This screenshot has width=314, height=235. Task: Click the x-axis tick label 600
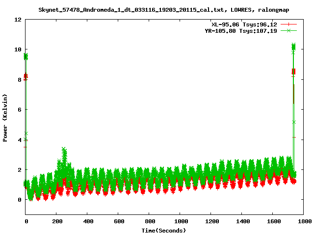coord(119,221)
